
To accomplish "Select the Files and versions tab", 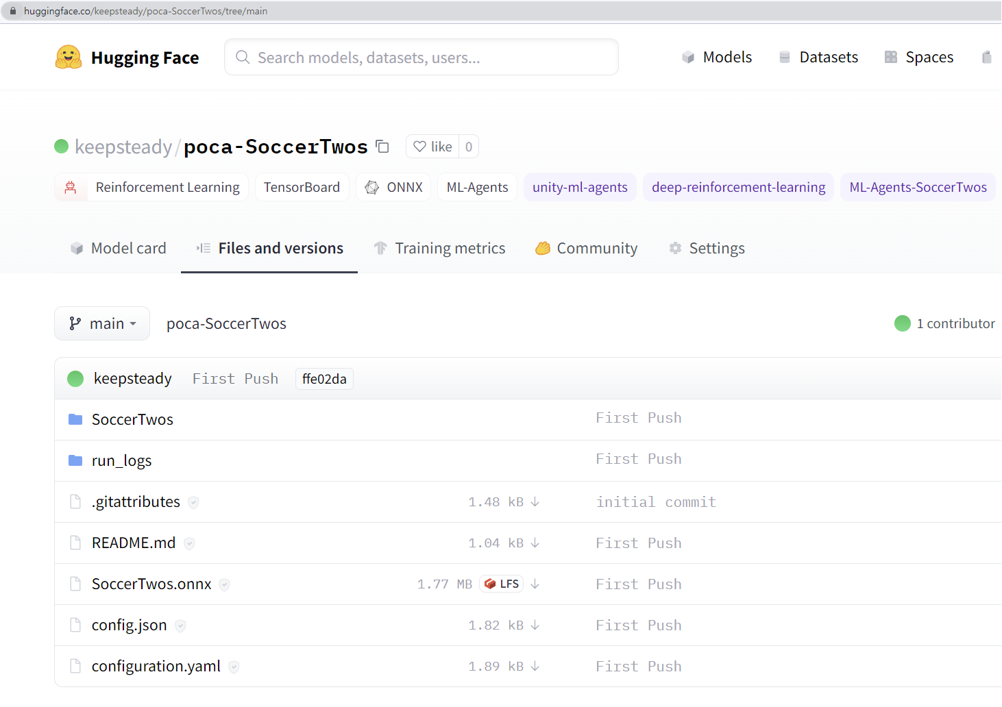I will [269, 248].
